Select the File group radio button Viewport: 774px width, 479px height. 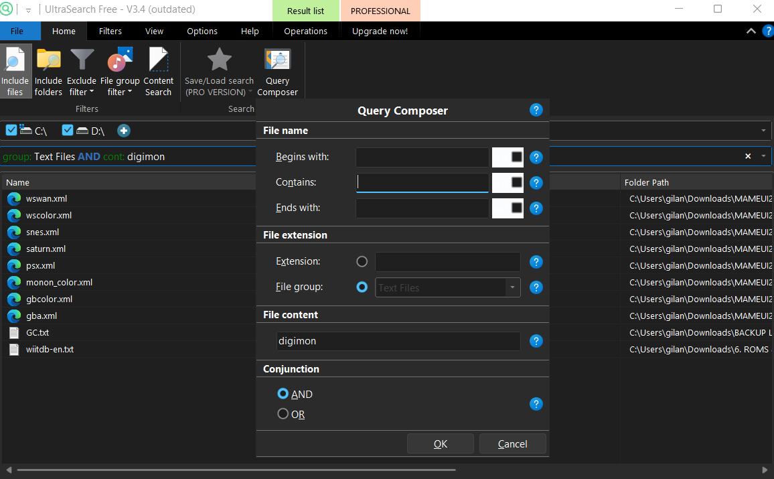362,287
